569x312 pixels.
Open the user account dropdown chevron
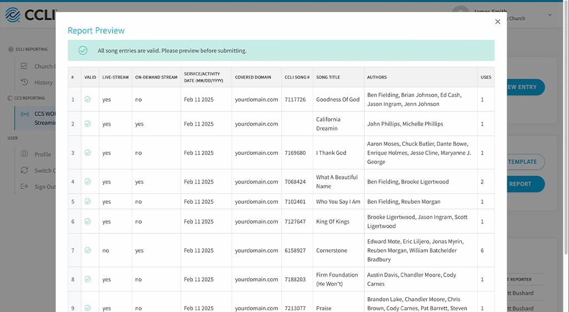[550, 15]
